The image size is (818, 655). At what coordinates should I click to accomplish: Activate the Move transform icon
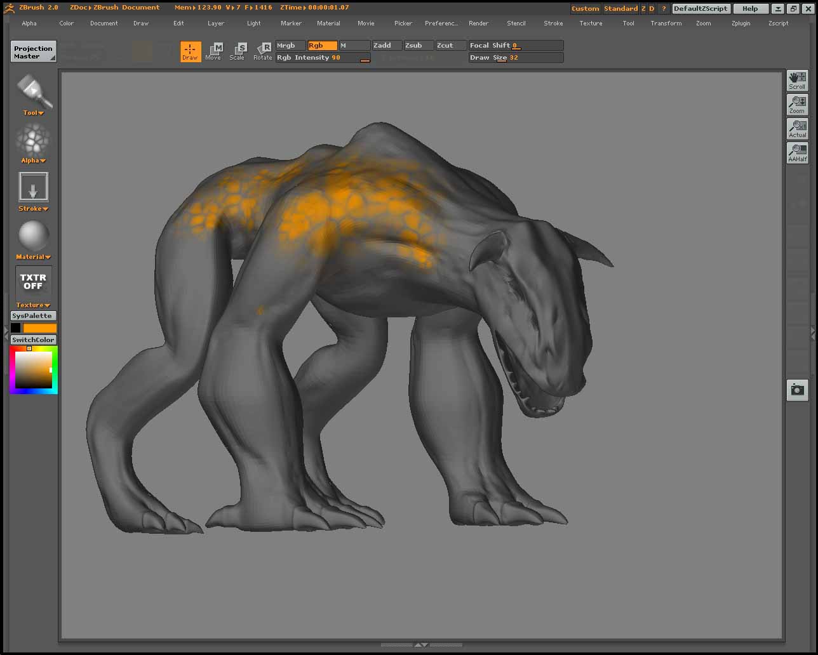[x=214, y=51]
